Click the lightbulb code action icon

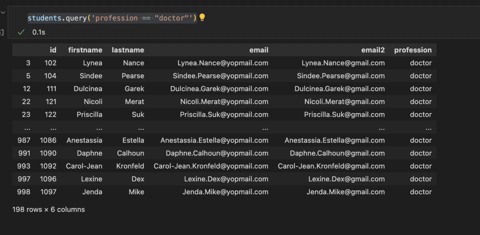202,18
